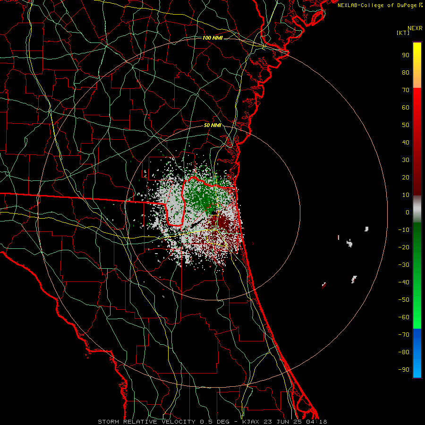Click the -80 knot scale label
The height and width of the screenshot is (425, 425).
[x=404, y=352]
